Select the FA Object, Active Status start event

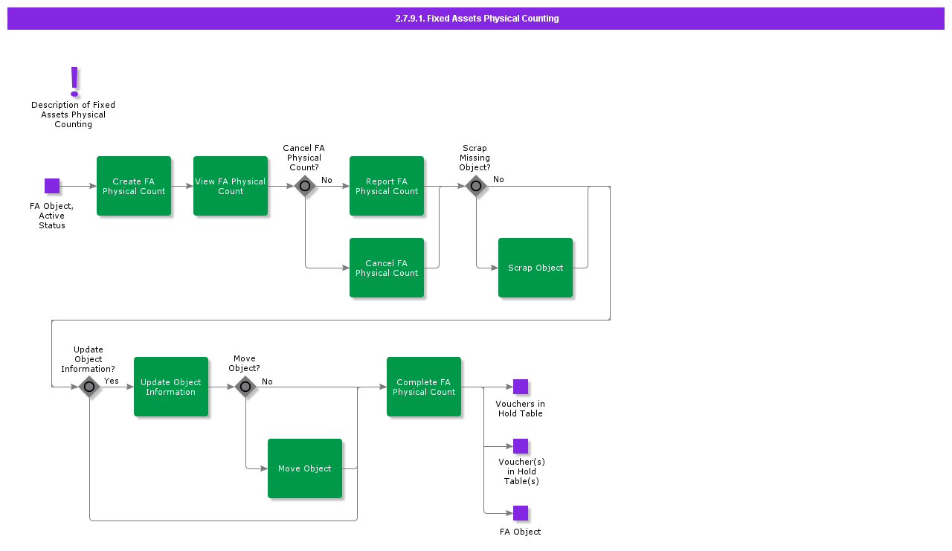pyautogui.click(x=52, y=186)
